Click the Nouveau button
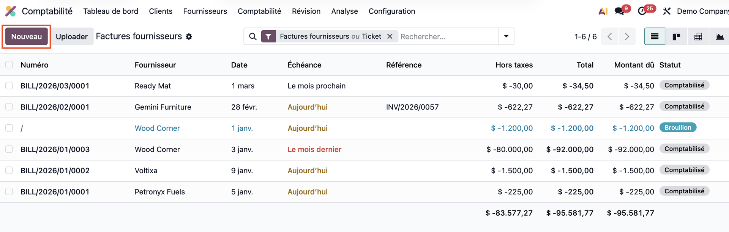 pyautogui.click(x=26, y=36)
